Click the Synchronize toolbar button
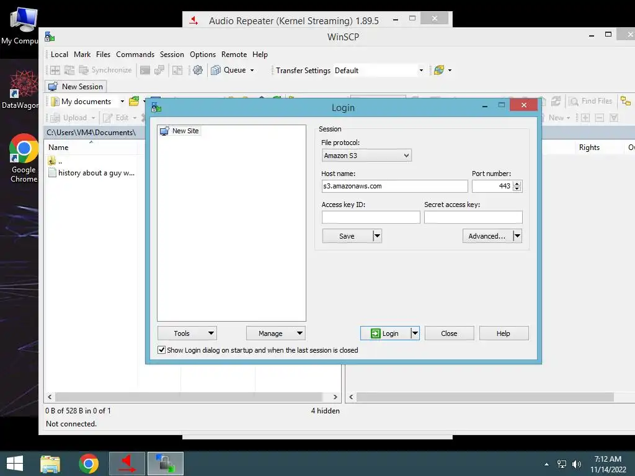This screenshot has height=476, width=635. [105, 70]
